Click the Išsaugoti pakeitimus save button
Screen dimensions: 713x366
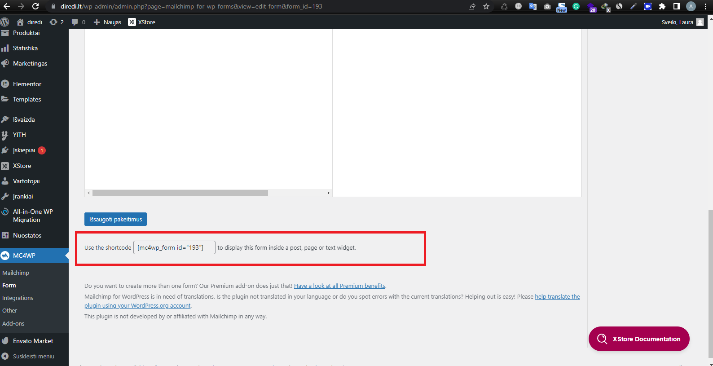(x=115, y=219)
